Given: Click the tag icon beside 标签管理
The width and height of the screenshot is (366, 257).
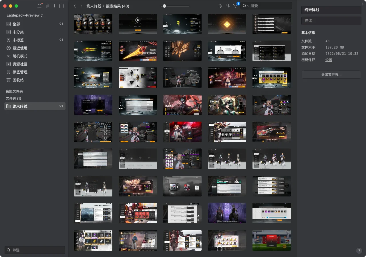Looking at the screenshot, I should (x=9, y=72).
